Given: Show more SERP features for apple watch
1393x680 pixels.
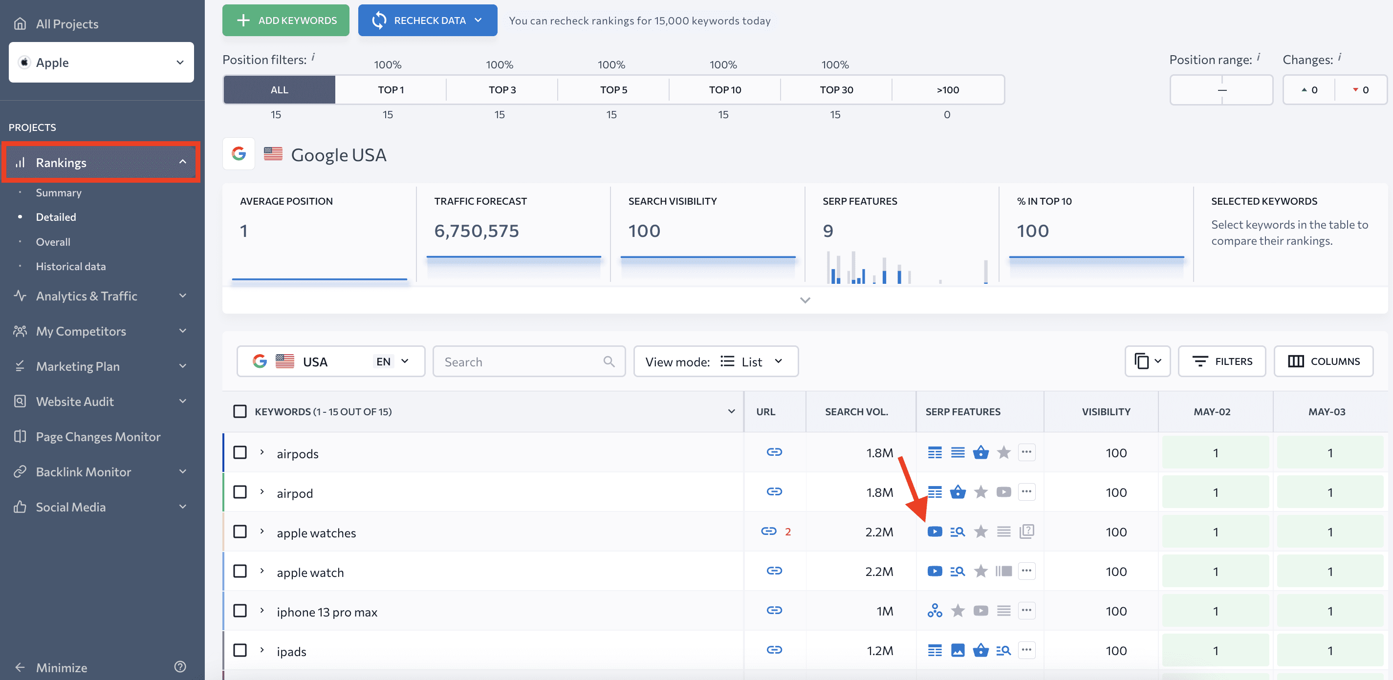Looking at the screenshot, I should 1026,571.
